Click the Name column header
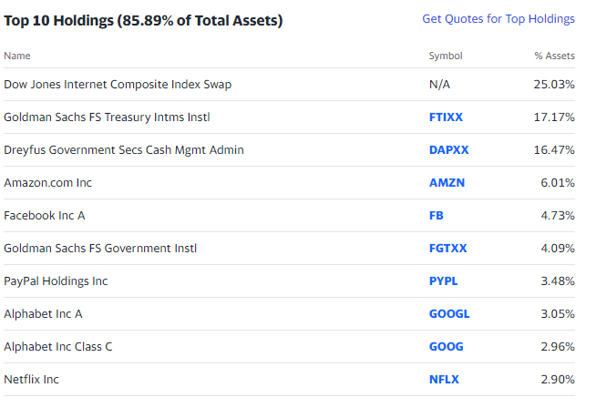Image resolution: width=596 pixels, height=408 pixels. tap(17, 56)
